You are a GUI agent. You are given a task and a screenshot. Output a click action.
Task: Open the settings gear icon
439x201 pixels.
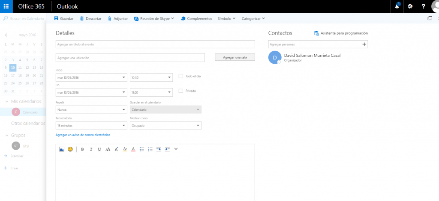(410, 6)
